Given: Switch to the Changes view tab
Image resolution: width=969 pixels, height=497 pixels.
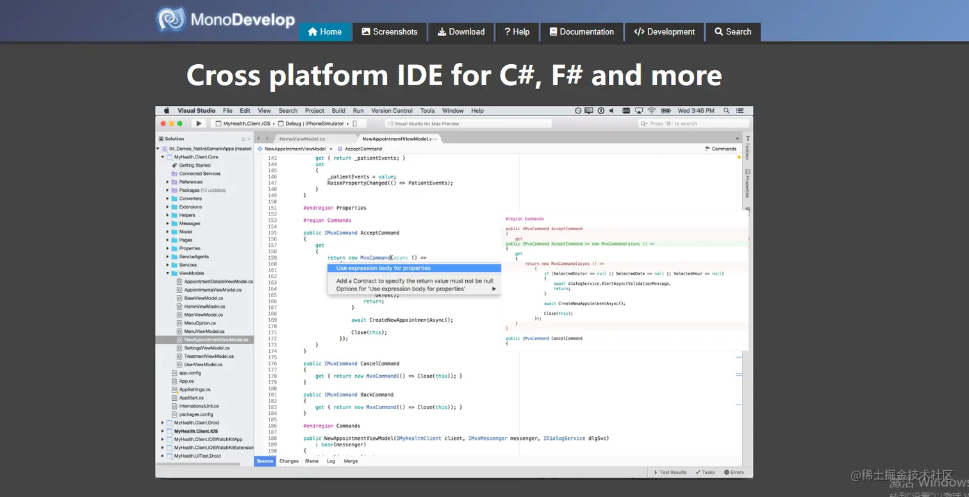Looking at the screenshot, I should pos(289,461).
